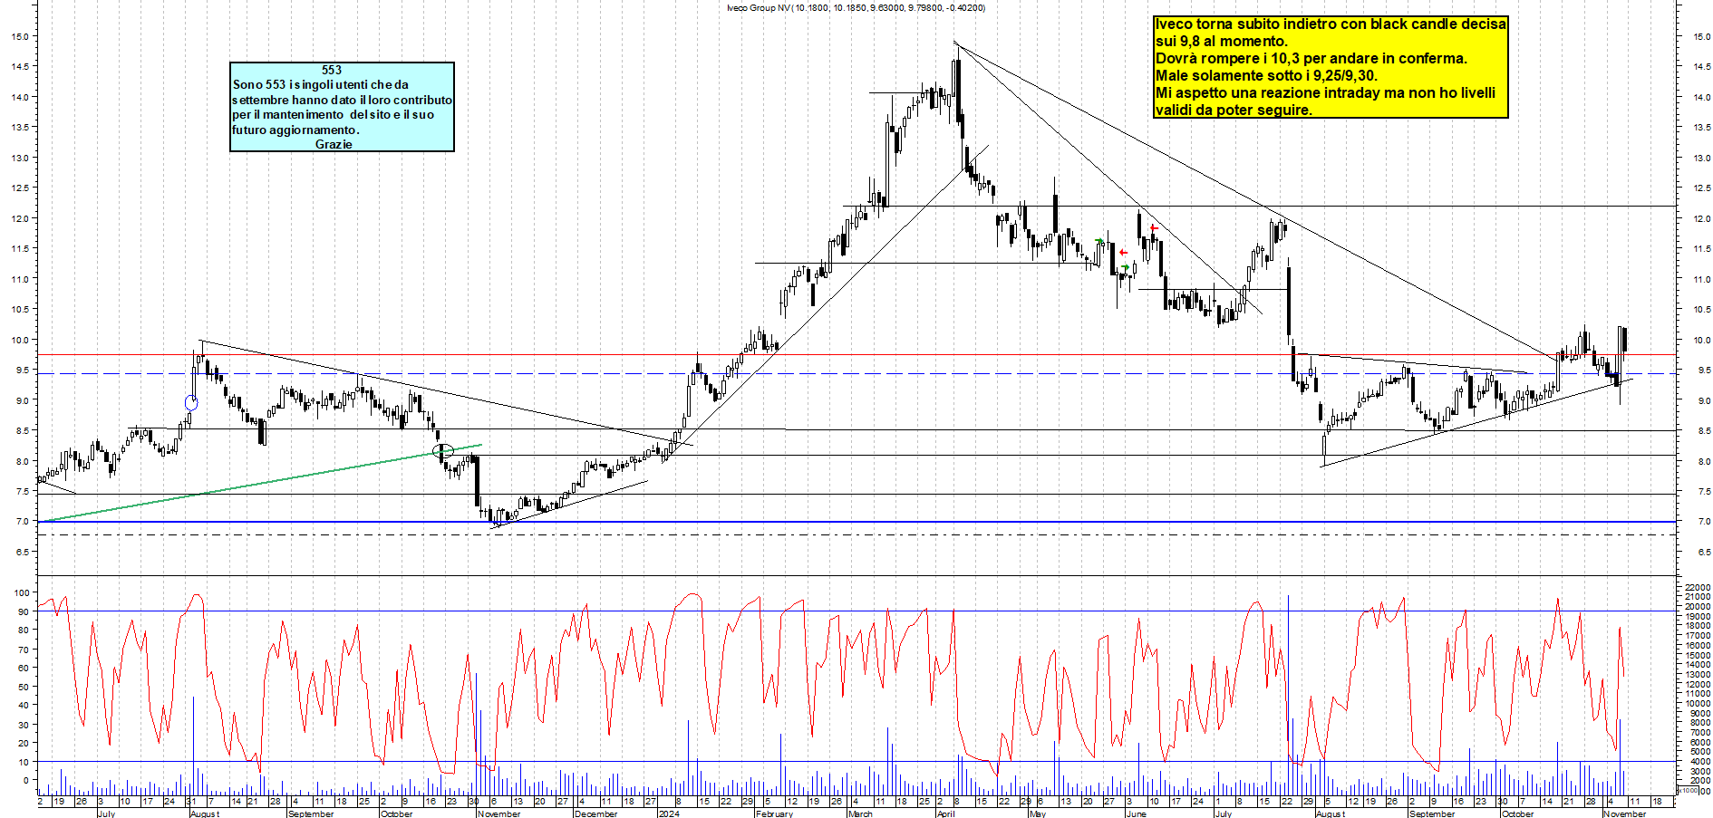Click the February month label

pyautogui.click(x=774, y=813)
